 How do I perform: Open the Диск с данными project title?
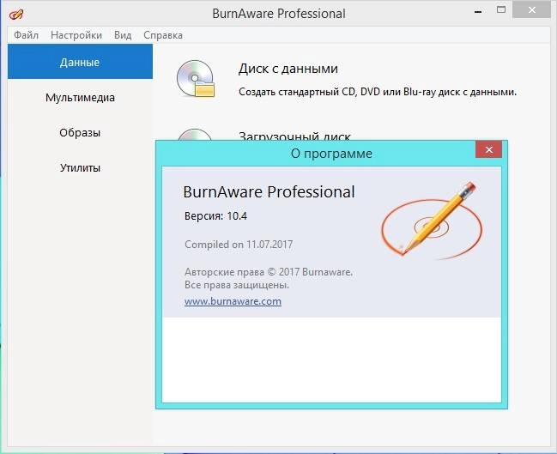[288, 69]
